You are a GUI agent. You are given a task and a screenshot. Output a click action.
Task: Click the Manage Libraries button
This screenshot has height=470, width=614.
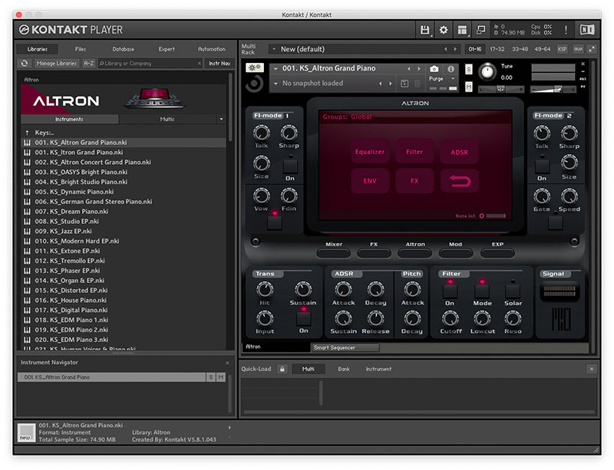[x=56, y=63]
